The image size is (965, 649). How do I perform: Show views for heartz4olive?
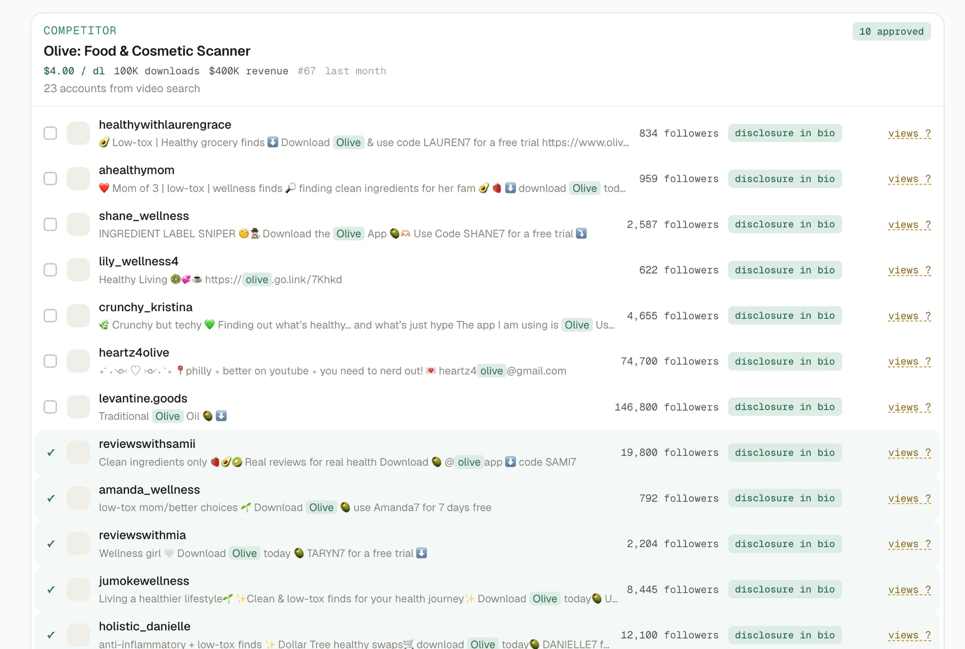point(910,361)
